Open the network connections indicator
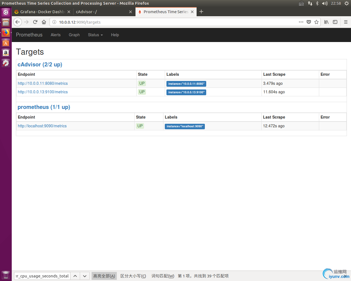 (x=310, y=3)
